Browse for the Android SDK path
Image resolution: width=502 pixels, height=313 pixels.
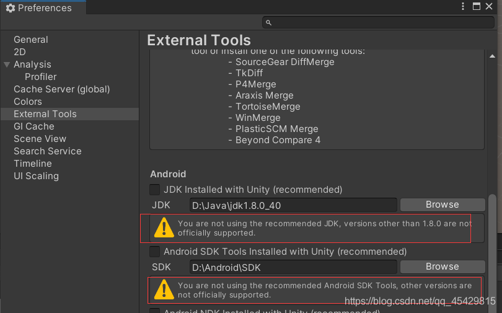[x=442, y=267]
